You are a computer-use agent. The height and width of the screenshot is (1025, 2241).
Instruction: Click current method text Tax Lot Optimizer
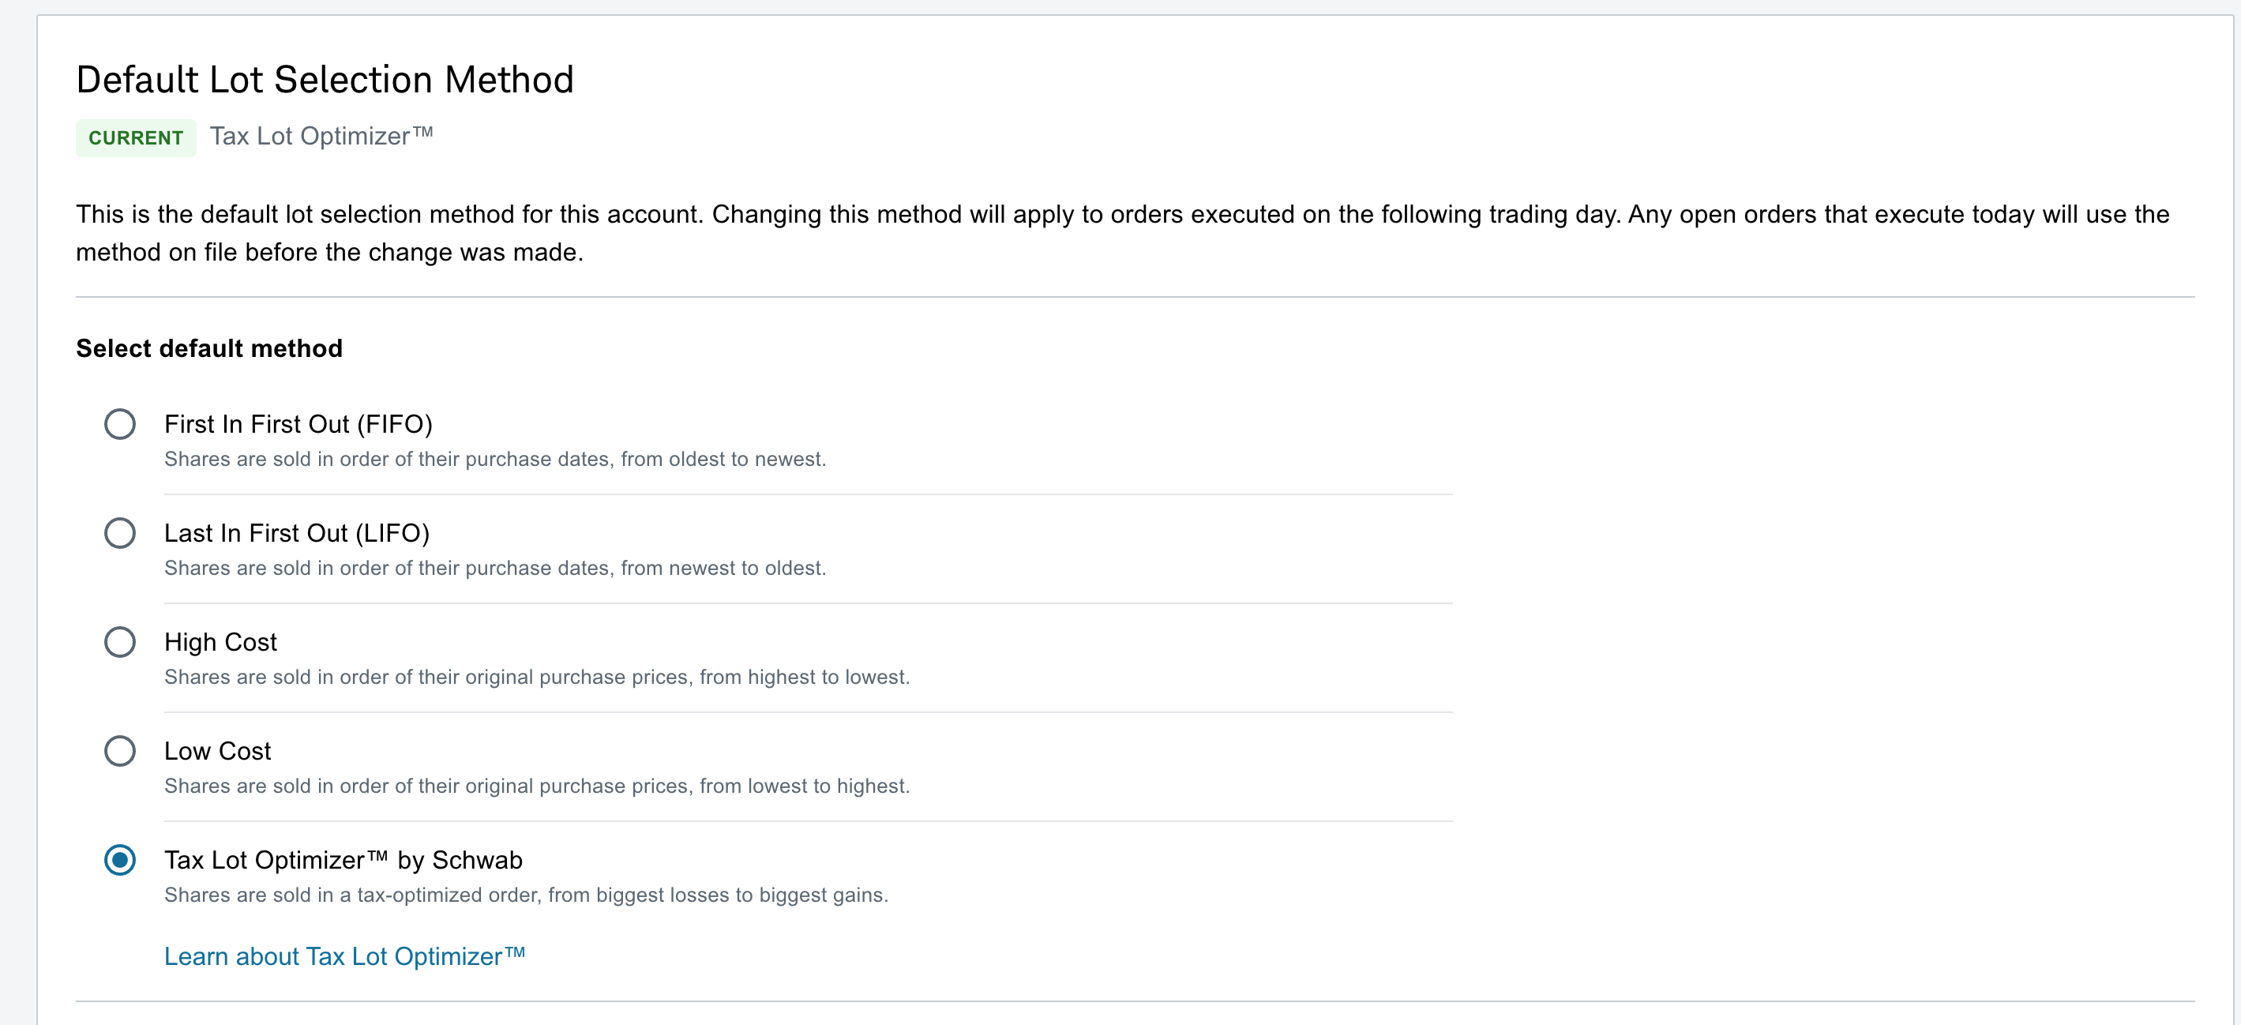click(321, 137)
